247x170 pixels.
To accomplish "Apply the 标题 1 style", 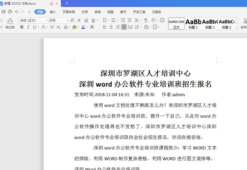I will tap(193, 24).
